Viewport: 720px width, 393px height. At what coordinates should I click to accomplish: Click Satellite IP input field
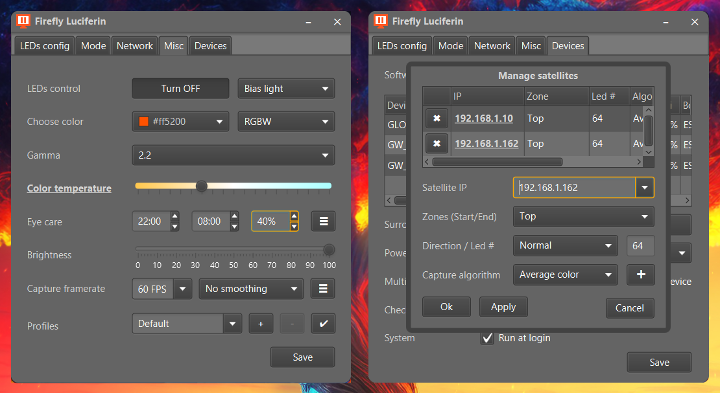(575, 188)
